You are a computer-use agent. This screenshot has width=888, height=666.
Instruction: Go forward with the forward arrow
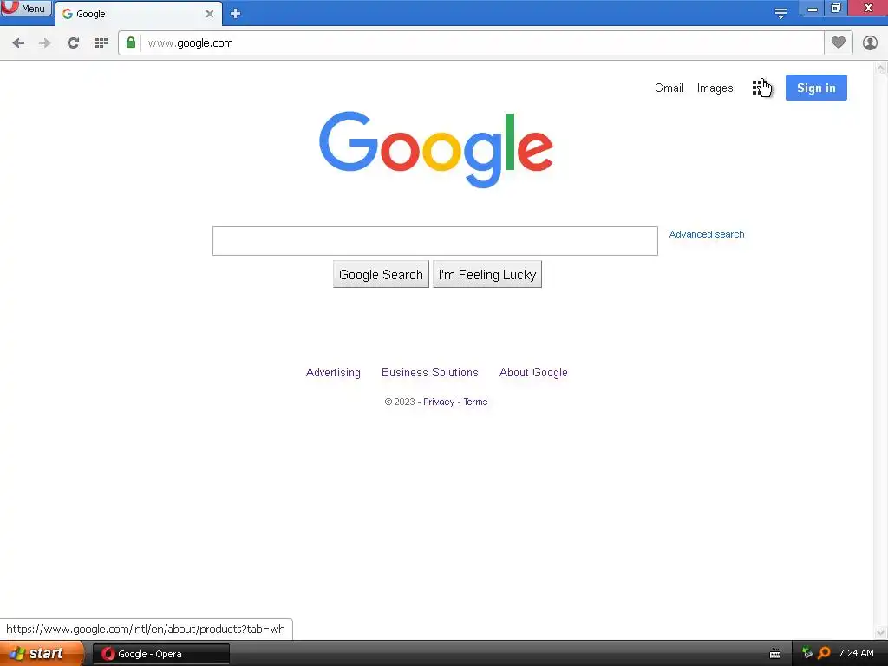tap(45, 43)
